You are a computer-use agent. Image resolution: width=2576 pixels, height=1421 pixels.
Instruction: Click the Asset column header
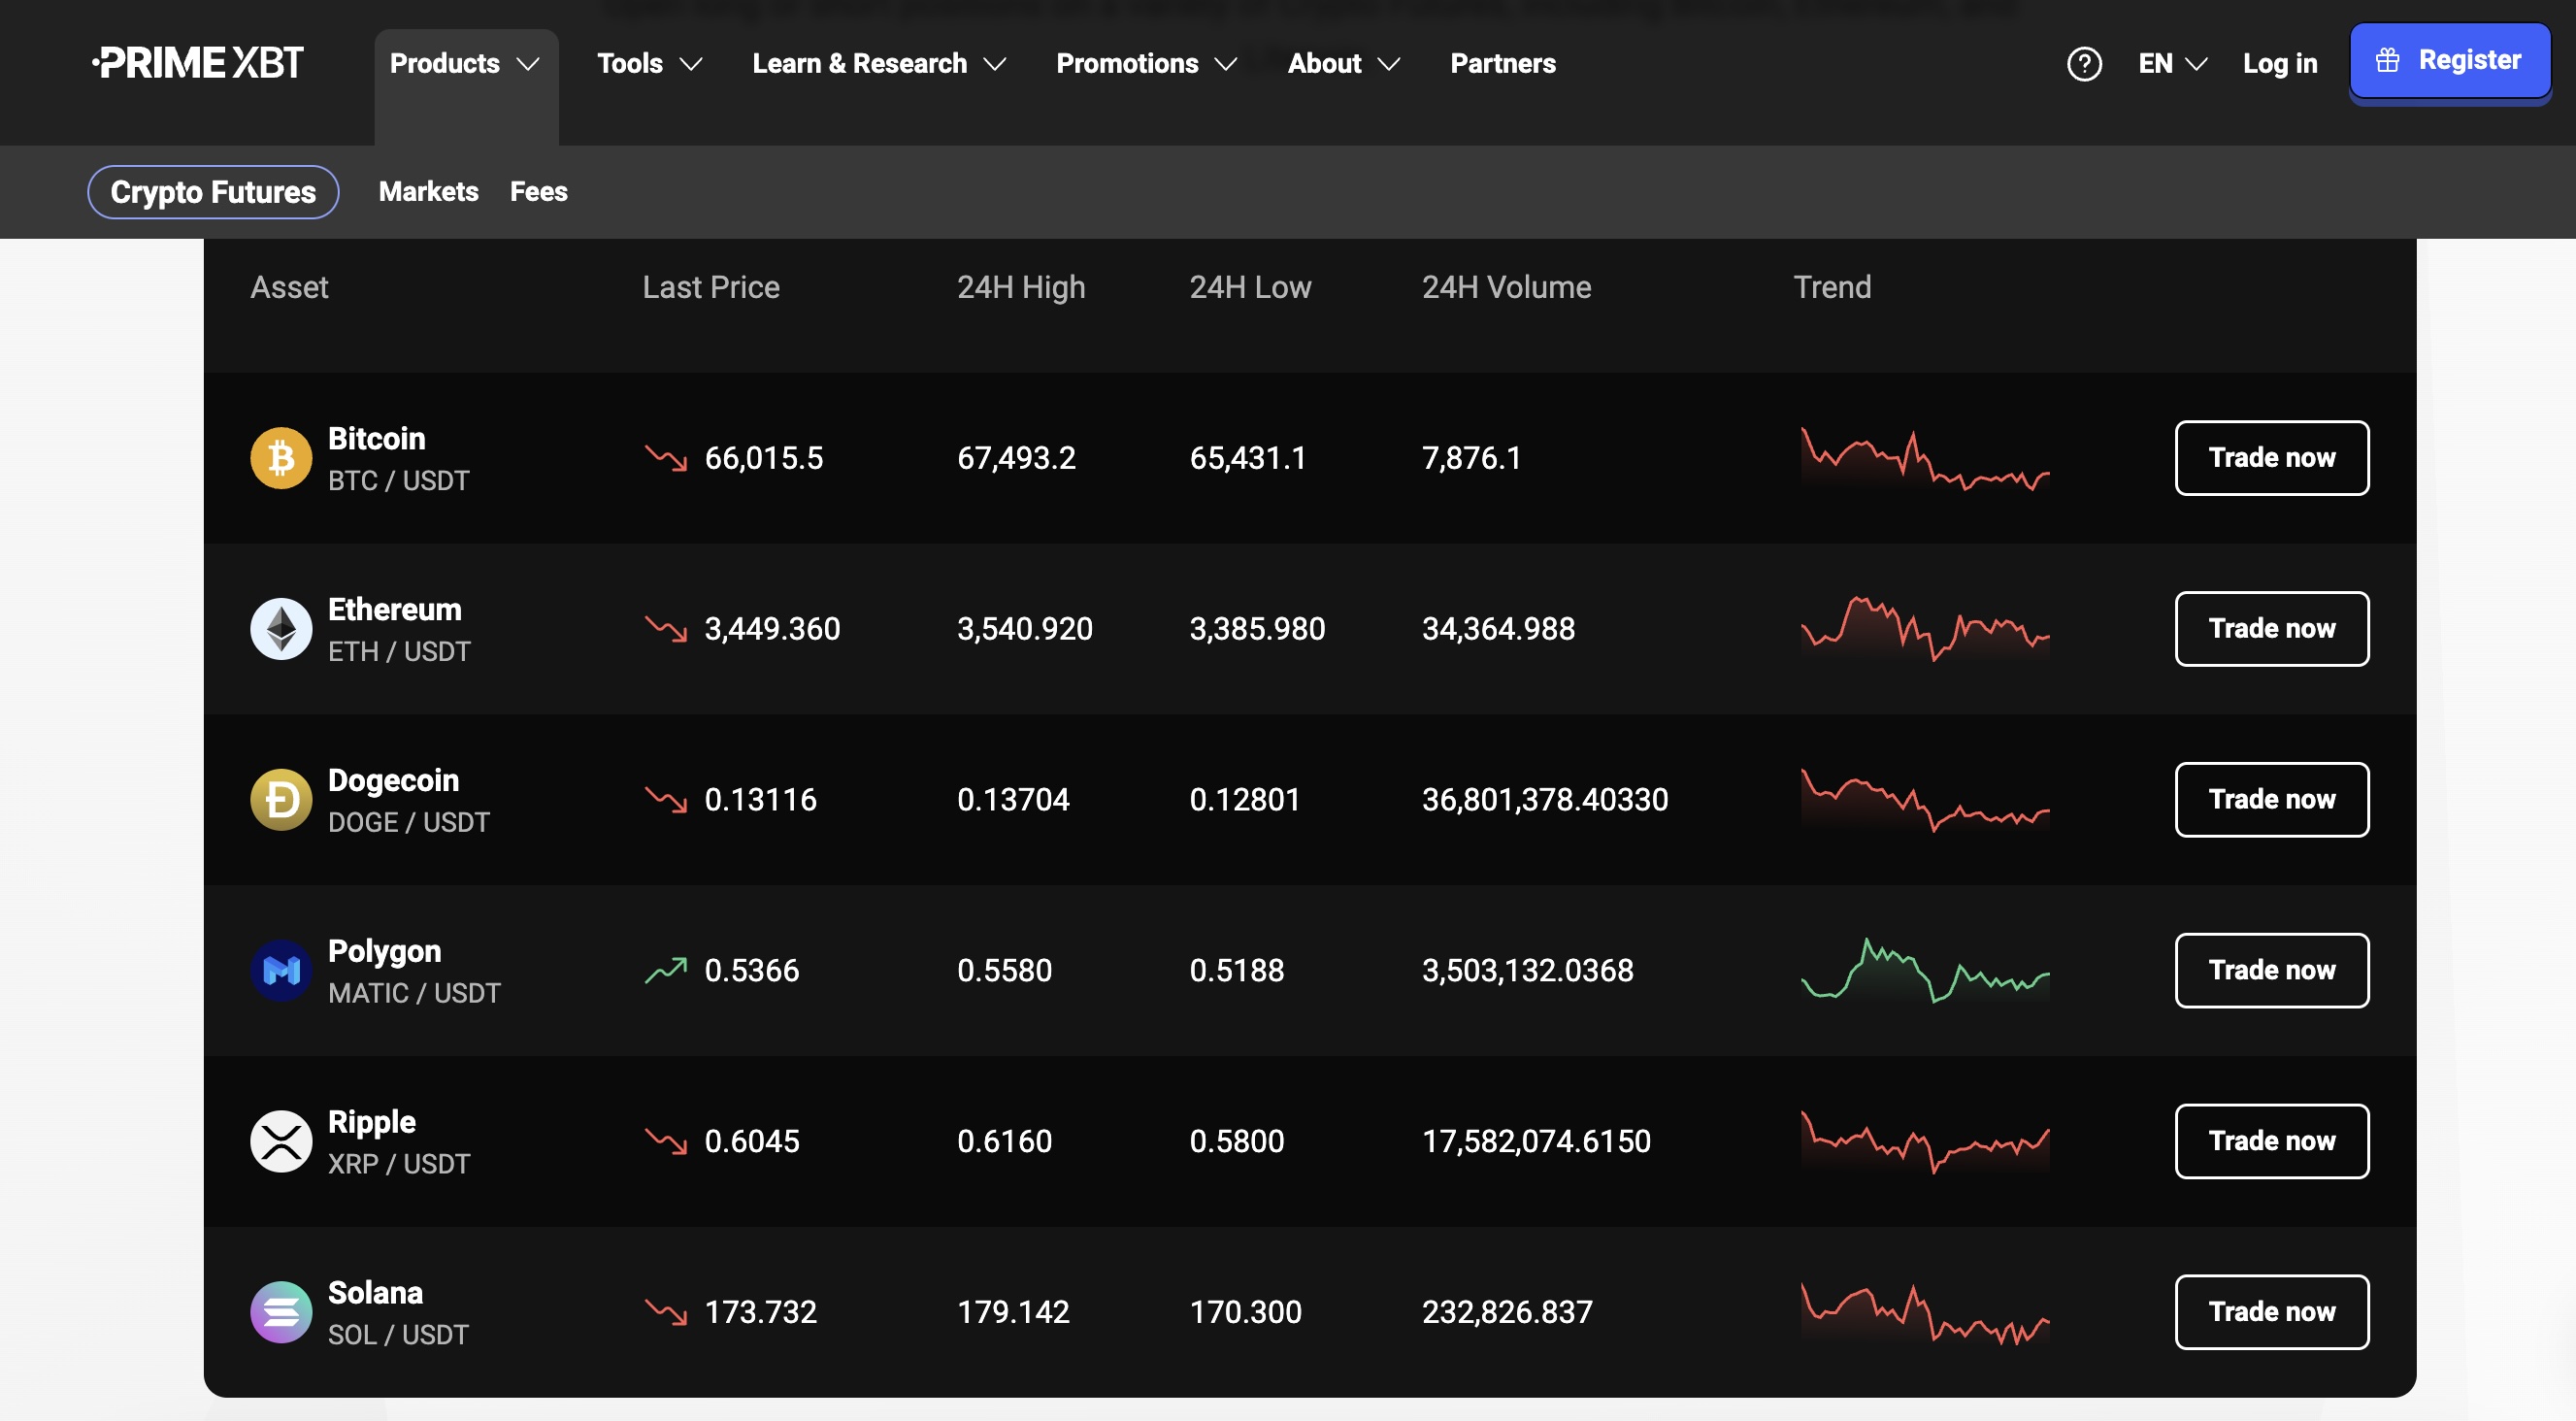click(289, 288)
